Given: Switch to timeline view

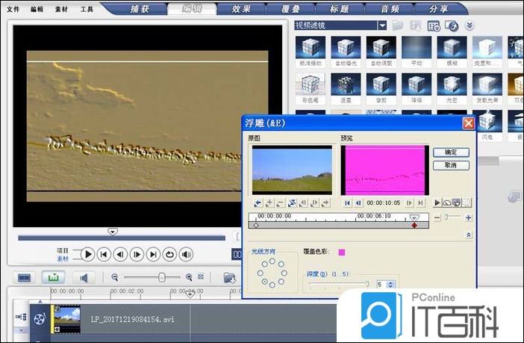Looking at the screenshot, I should (53, 277).
